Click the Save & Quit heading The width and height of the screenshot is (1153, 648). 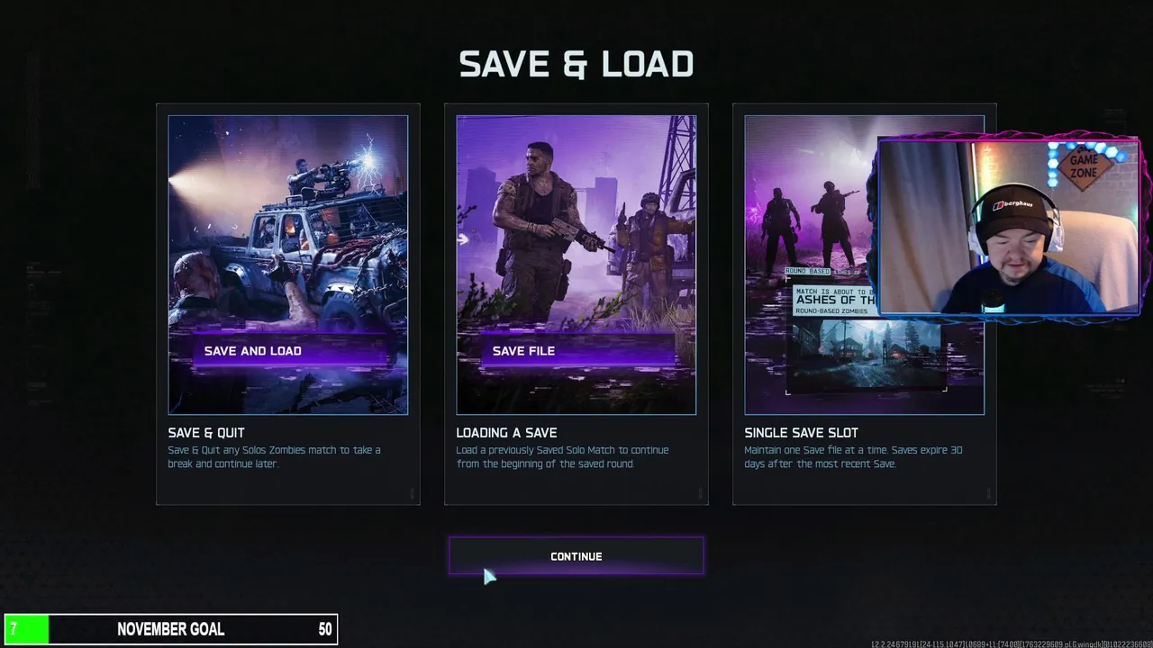206,433
